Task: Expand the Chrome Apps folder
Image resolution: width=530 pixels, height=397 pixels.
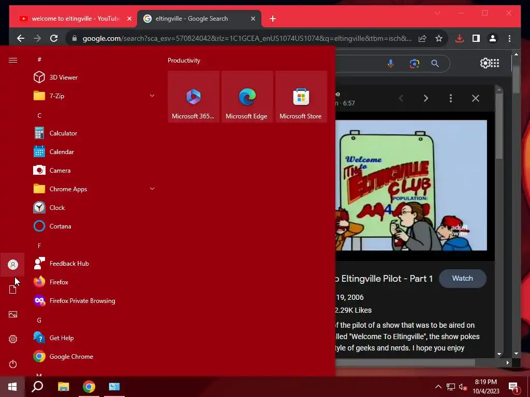Action: 152,189
